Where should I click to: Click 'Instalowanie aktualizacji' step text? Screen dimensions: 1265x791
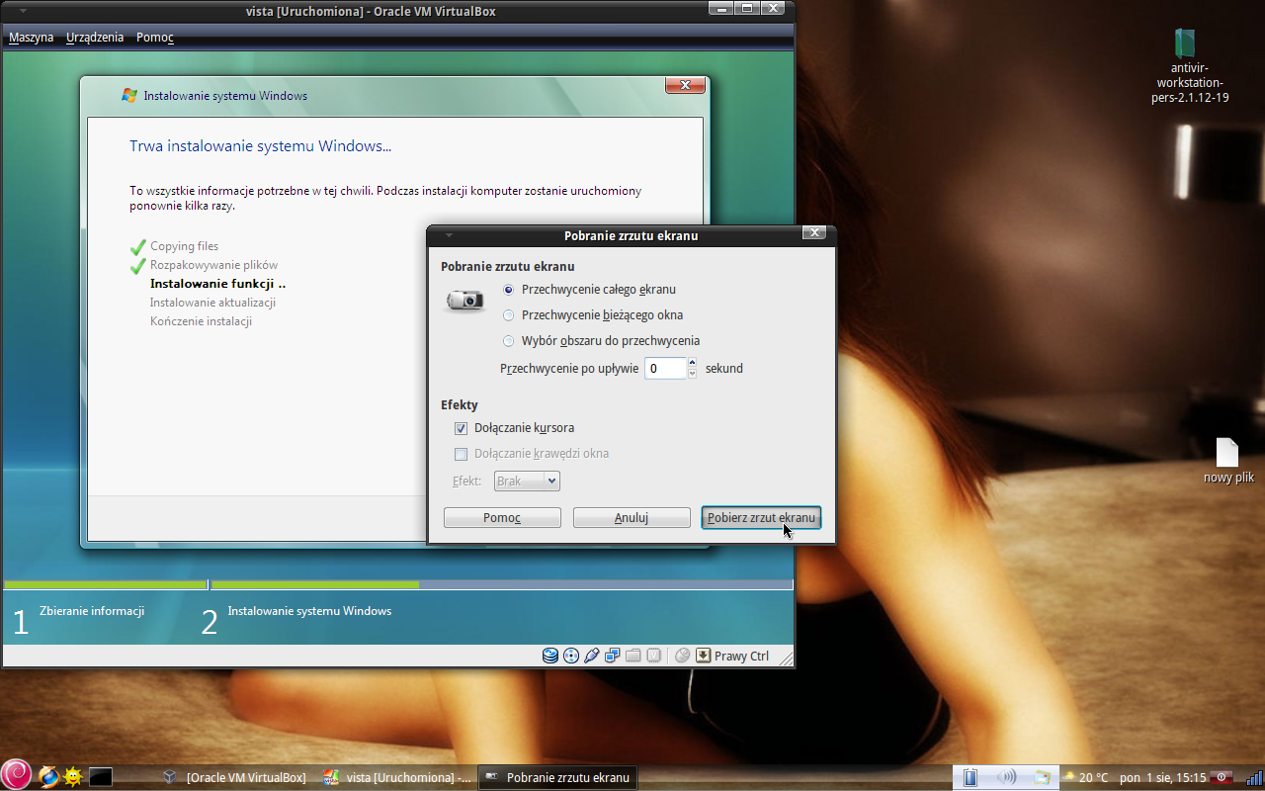pyautogui.click(x=212, y=303)
